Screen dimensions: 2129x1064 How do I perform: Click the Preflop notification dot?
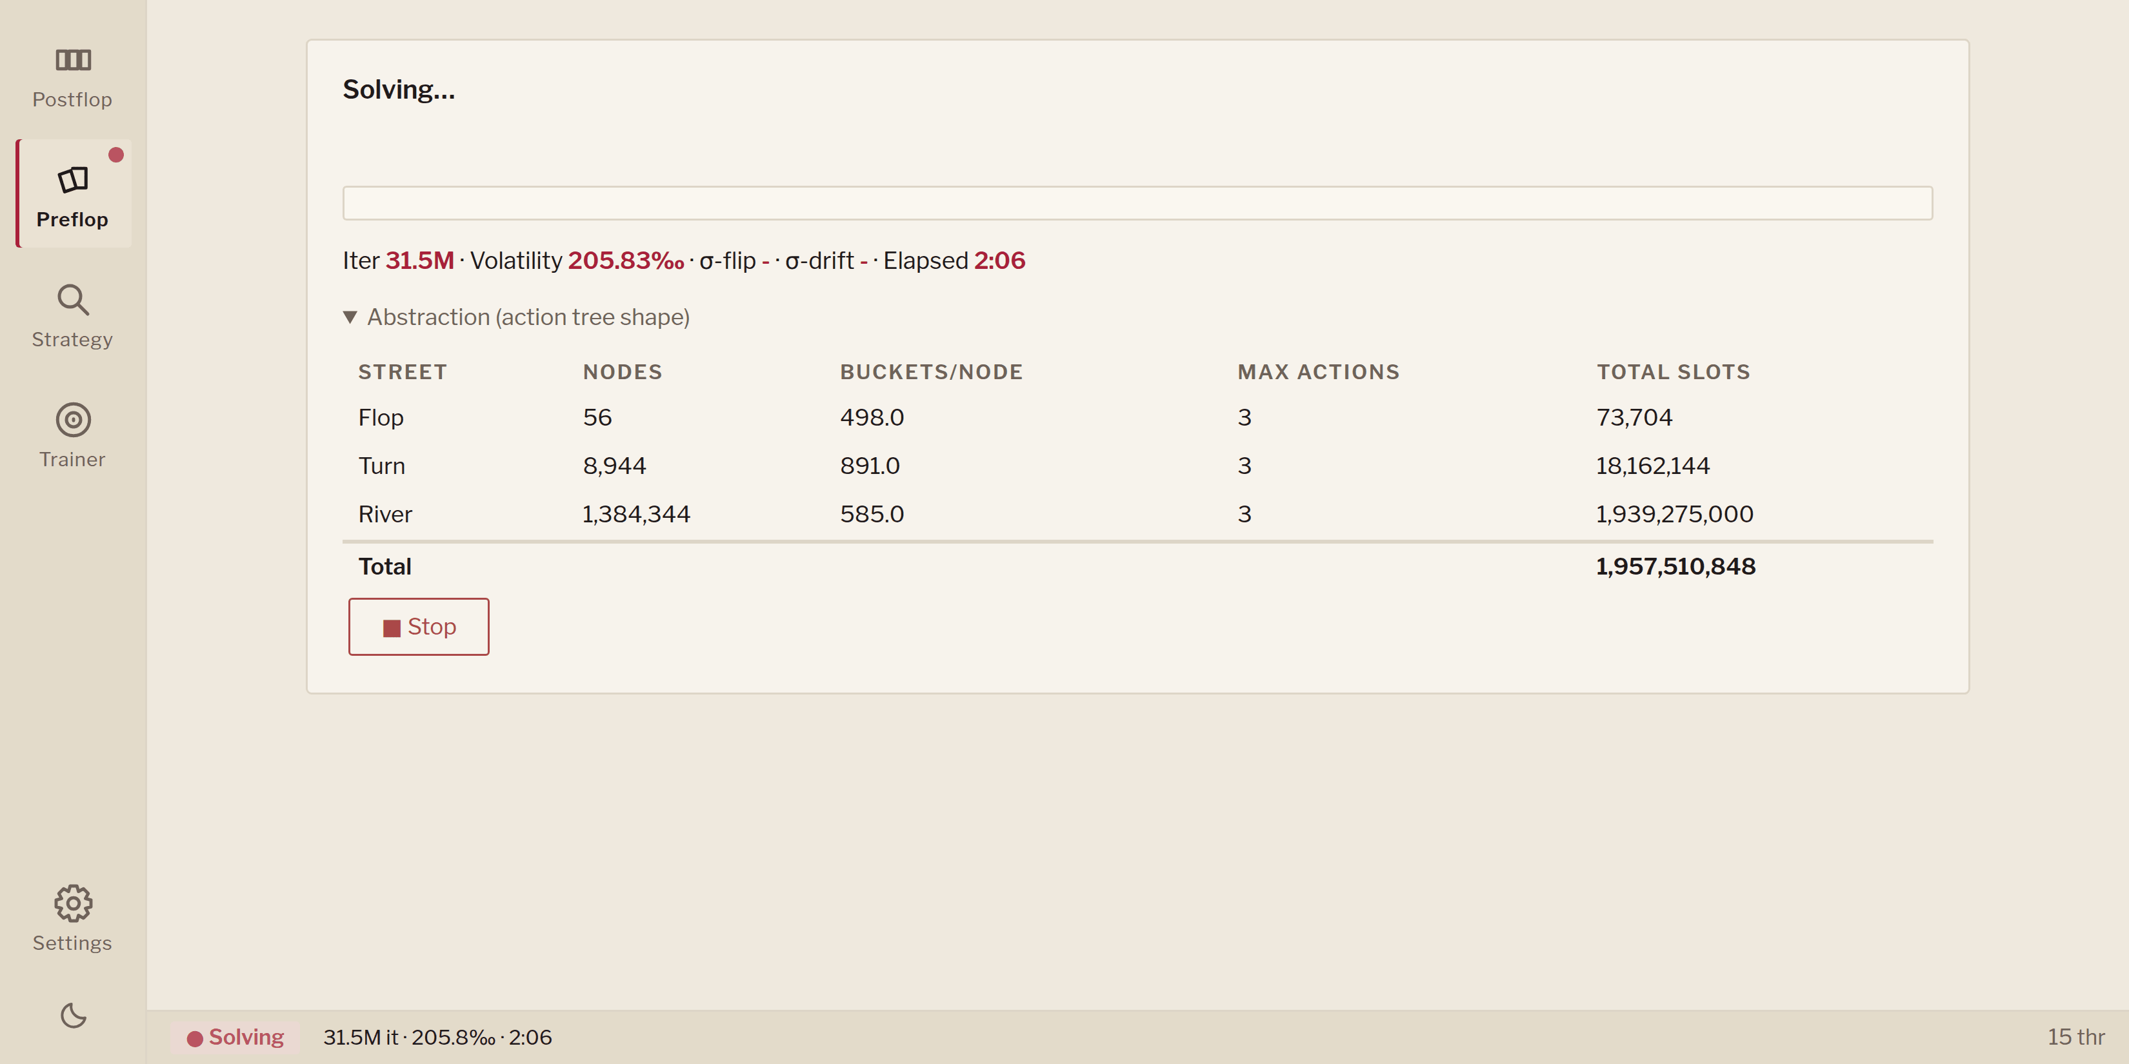(x=117, y=155)
